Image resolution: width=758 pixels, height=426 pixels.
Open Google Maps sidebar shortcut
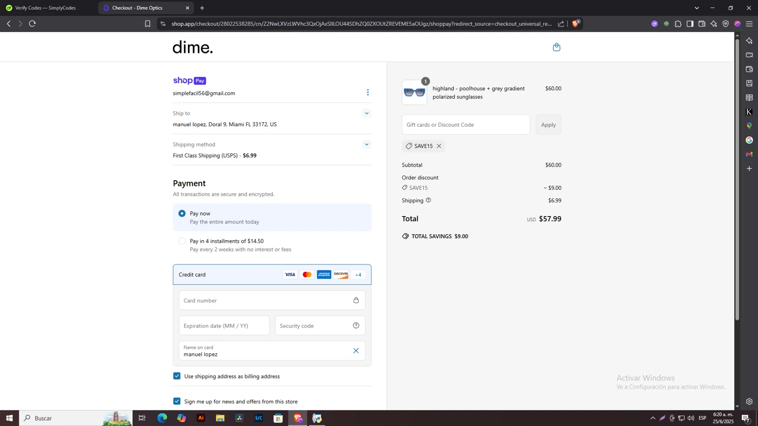coord(749,126)
